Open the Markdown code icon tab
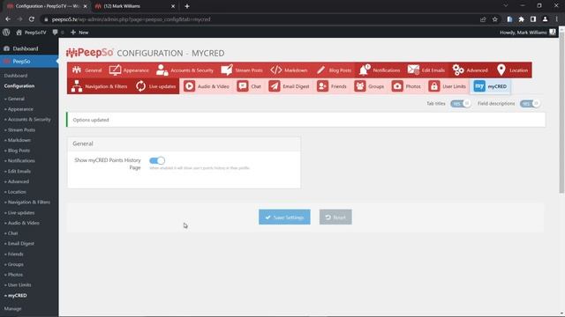 click(x=276, y=70)
